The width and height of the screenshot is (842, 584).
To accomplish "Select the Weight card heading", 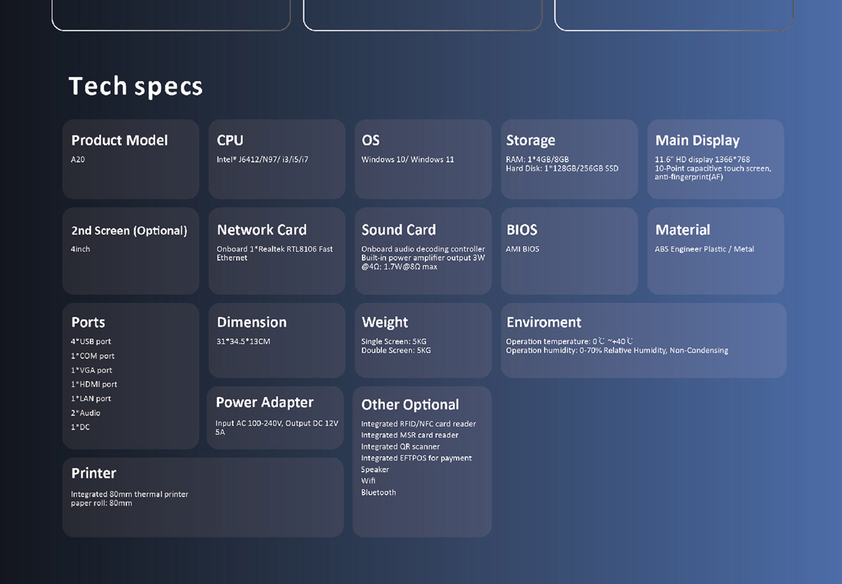I will (x=385, y=322).
